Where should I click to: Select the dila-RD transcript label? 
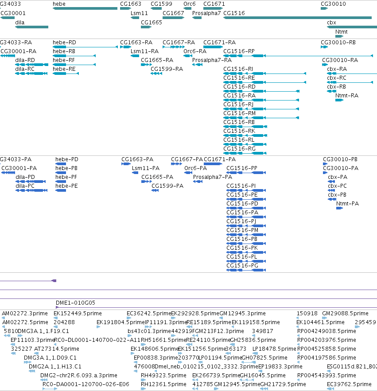click(x=25, y=60)
